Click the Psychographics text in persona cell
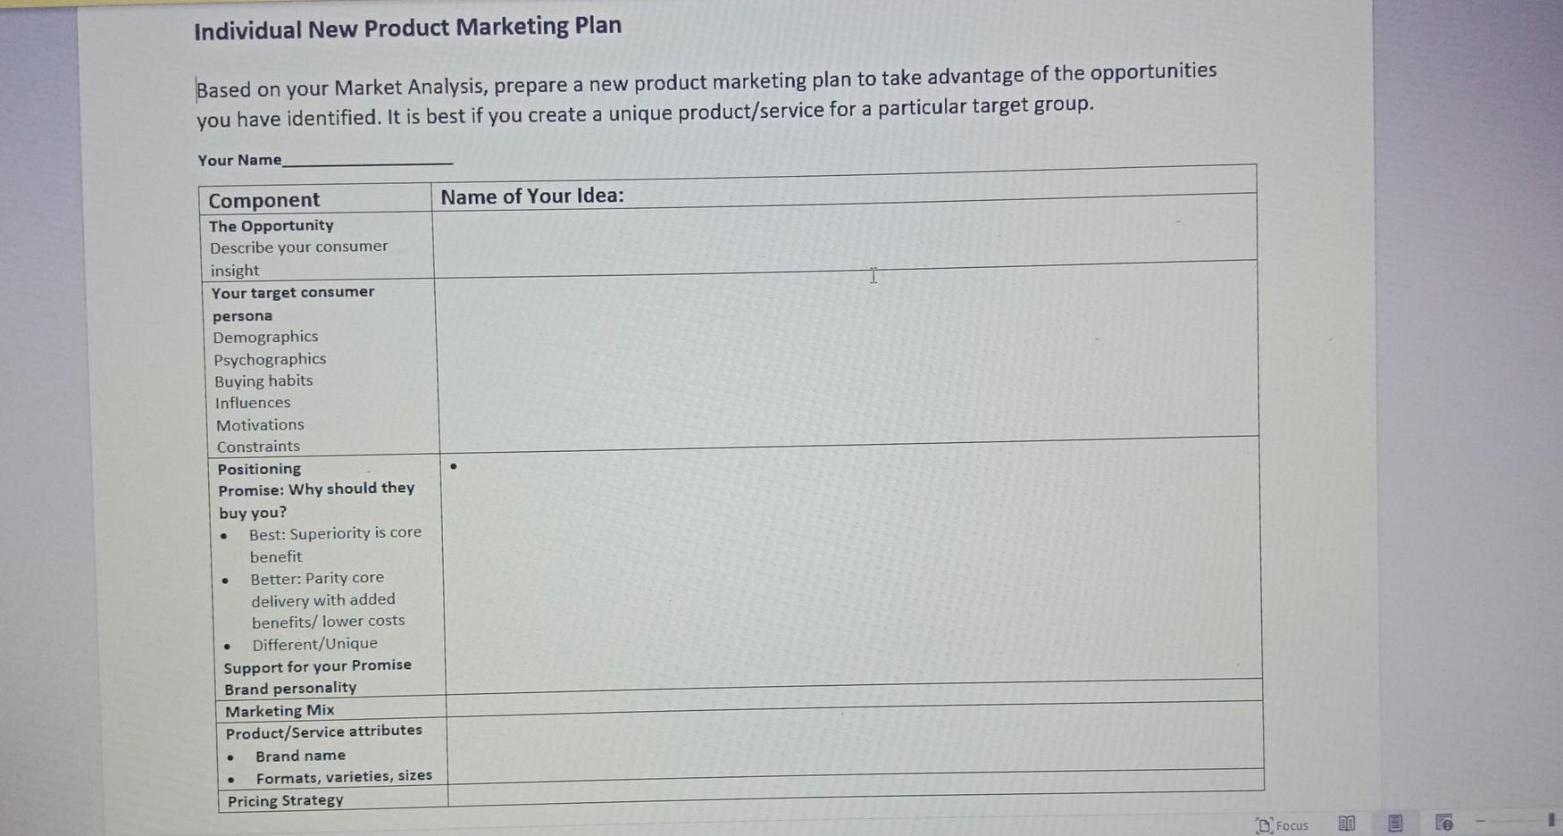The image size is (1563, 836). (270, 359)
